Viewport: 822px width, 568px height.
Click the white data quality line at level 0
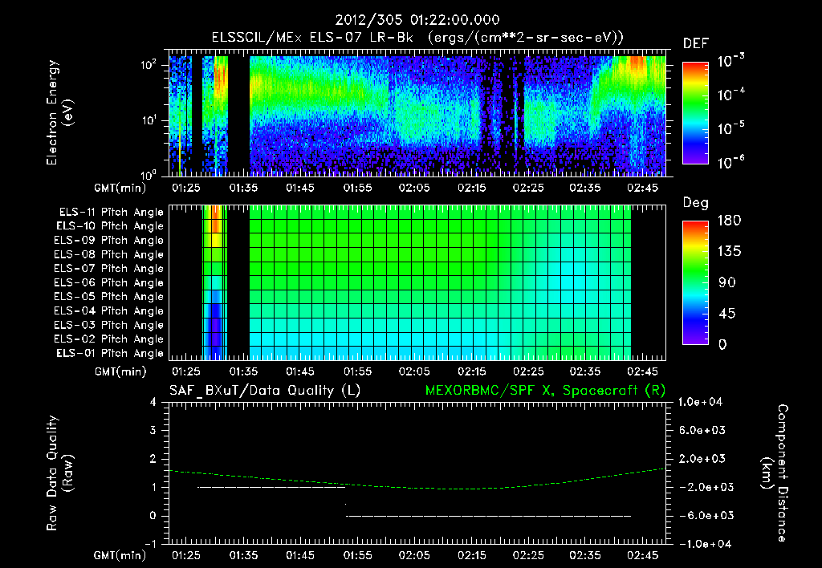click(488, 516)
